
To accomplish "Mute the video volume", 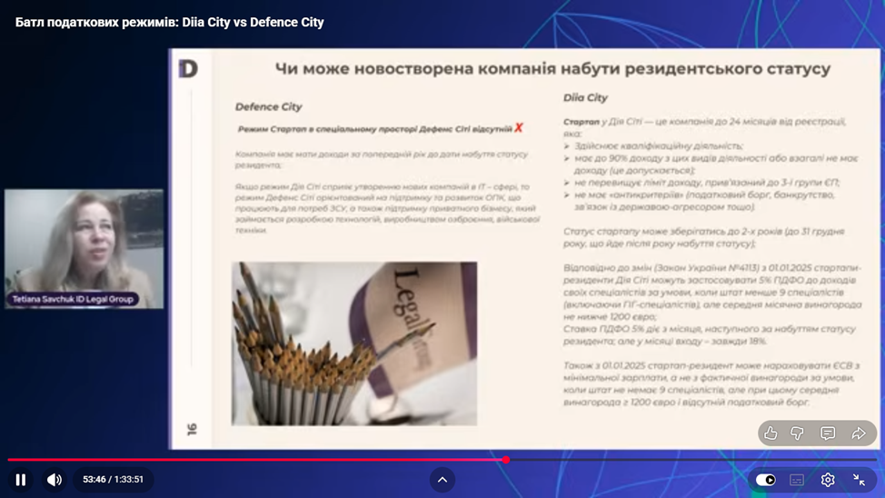I will click(55, 480).
